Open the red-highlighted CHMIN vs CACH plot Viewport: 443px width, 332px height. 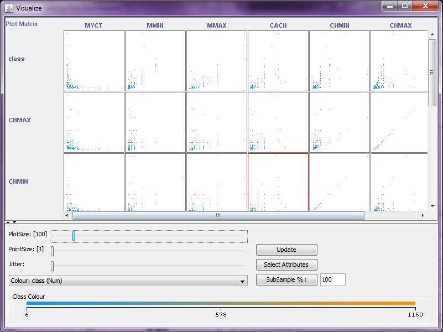point(278,182)
